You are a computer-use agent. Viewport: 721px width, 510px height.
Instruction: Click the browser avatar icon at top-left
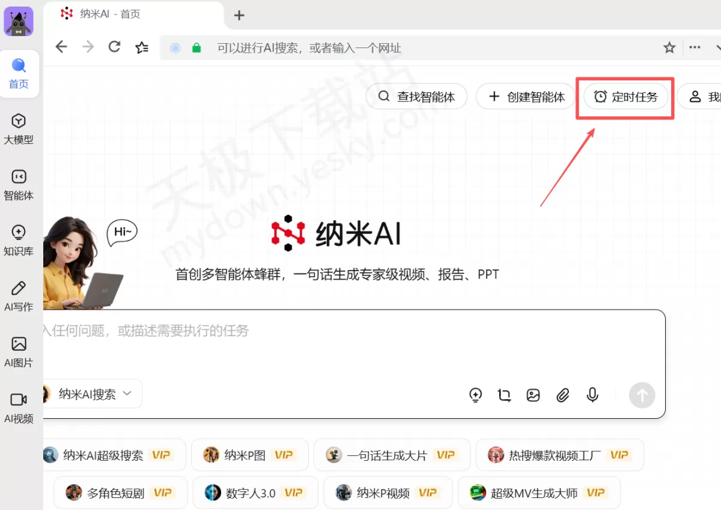19,22
